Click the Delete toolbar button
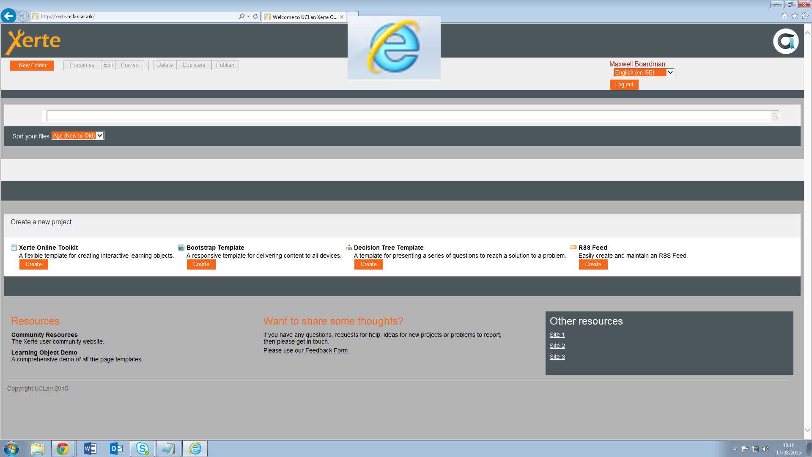Viewport: 812px width, 457px height. click(x=165, y=65)
